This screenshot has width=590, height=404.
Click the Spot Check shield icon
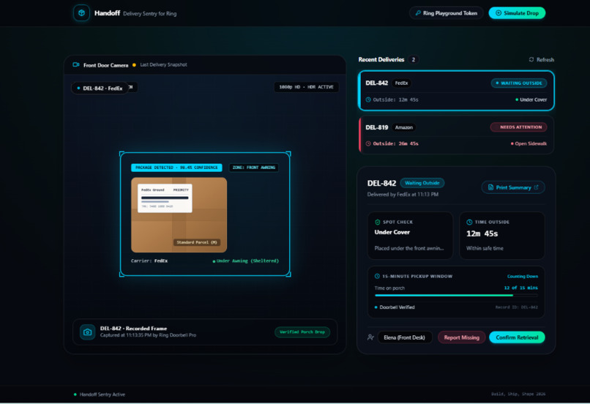[x=378, y=222]
